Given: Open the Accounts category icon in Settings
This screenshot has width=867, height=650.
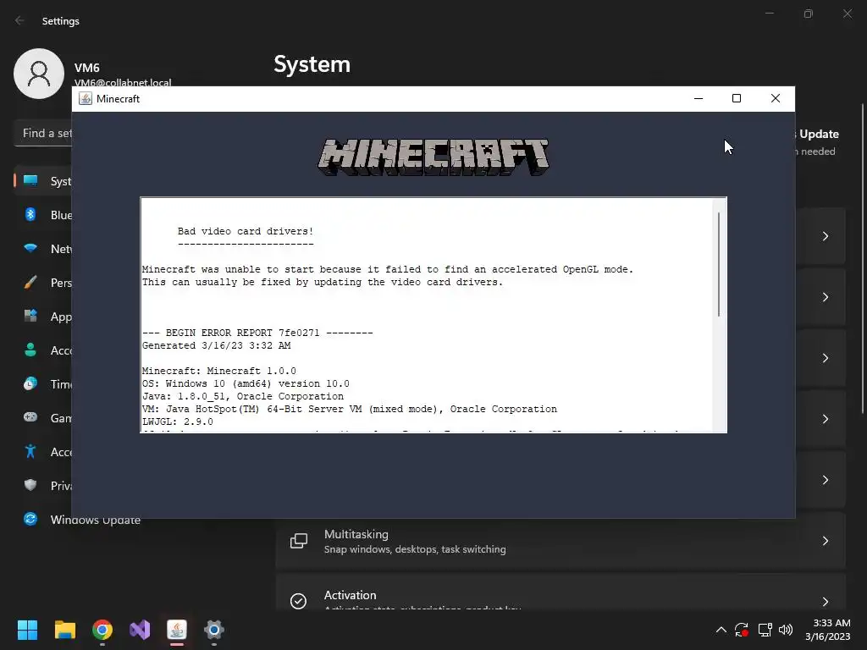Looking at the screenshot, I should pos(30,350).
